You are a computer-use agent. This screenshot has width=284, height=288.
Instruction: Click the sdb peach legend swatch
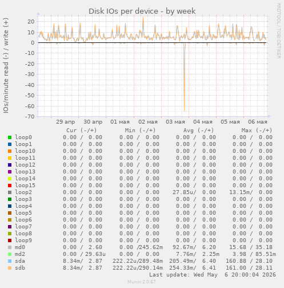[x=10, y=268]
